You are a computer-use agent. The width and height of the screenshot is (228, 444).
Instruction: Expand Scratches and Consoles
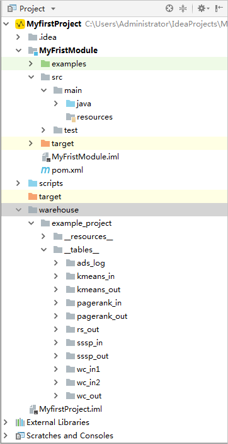coord(6,436)
